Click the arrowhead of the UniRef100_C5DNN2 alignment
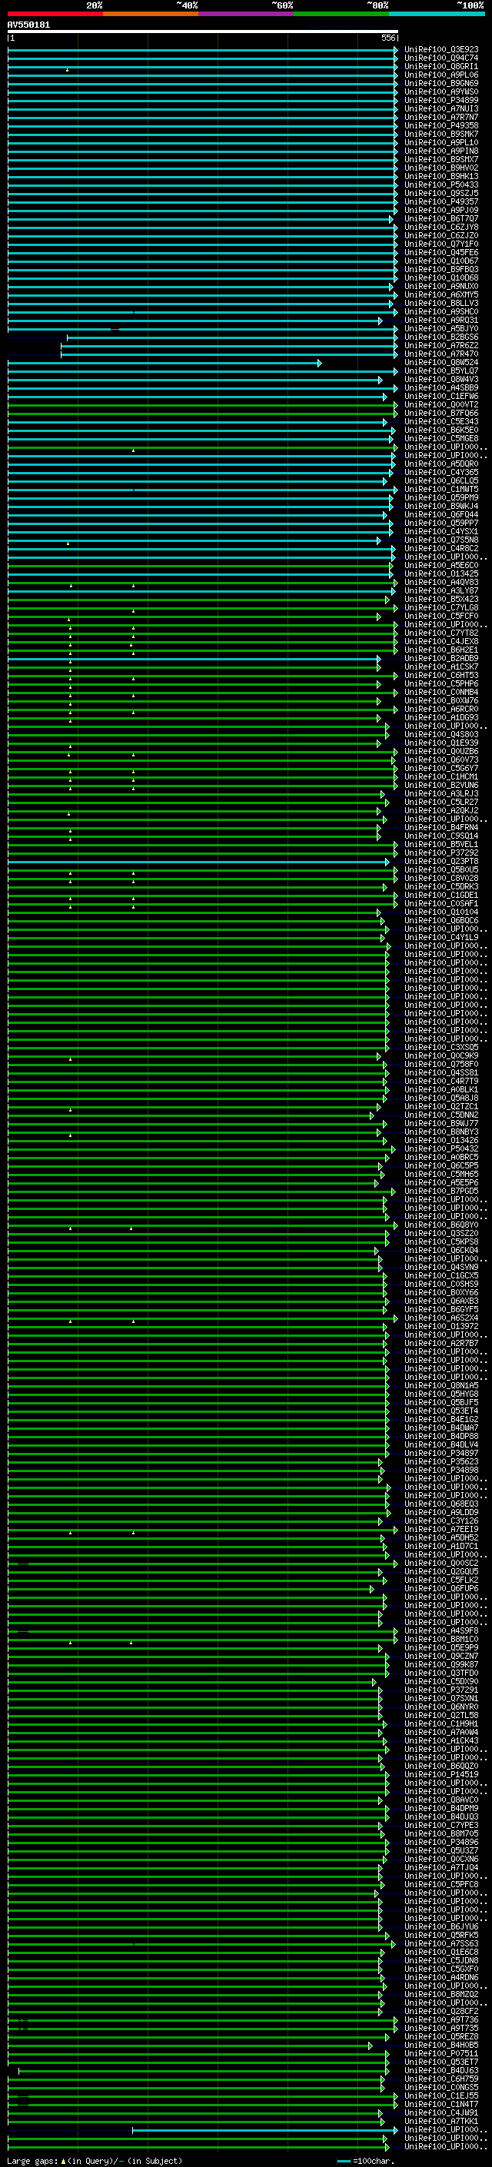The height and width of the screenshot is (2167, 492). pyautogui.click(x=372, y=1115)
